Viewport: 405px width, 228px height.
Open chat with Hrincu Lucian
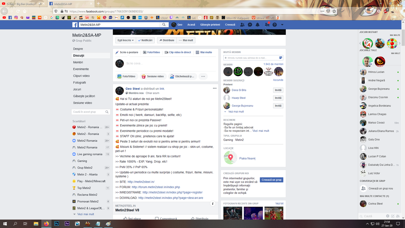point(379,72)
